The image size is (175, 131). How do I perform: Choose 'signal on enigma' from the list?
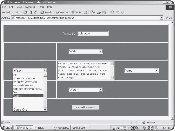tap(24, 78)
